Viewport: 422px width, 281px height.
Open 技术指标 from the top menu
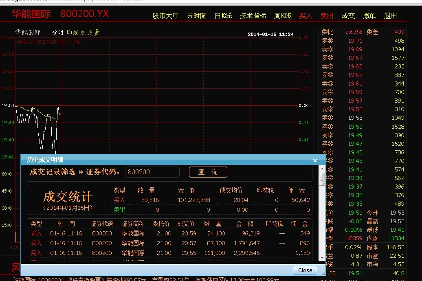click(253, 15)
